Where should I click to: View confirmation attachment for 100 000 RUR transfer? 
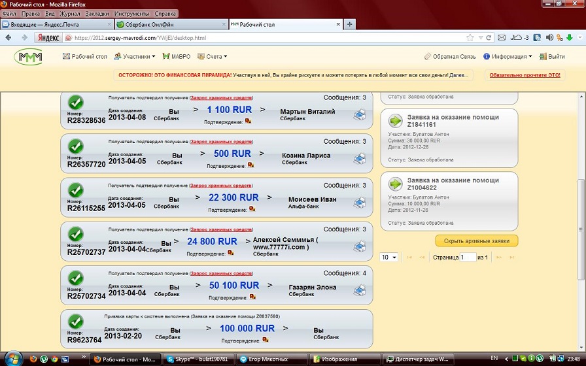266,339
